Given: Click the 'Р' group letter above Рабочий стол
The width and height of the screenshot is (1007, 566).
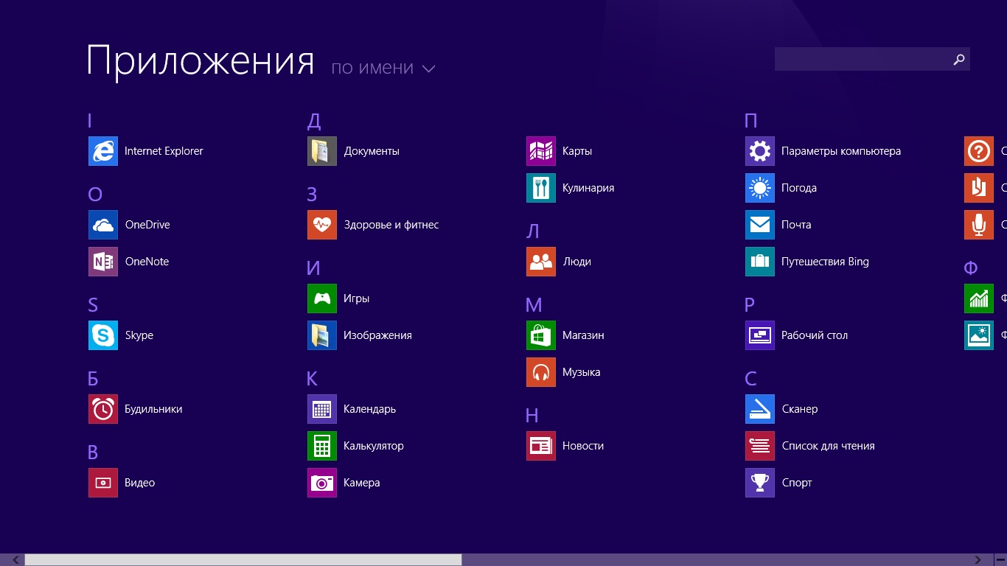Looking at the screenshot, I should (x=750, y=305).
